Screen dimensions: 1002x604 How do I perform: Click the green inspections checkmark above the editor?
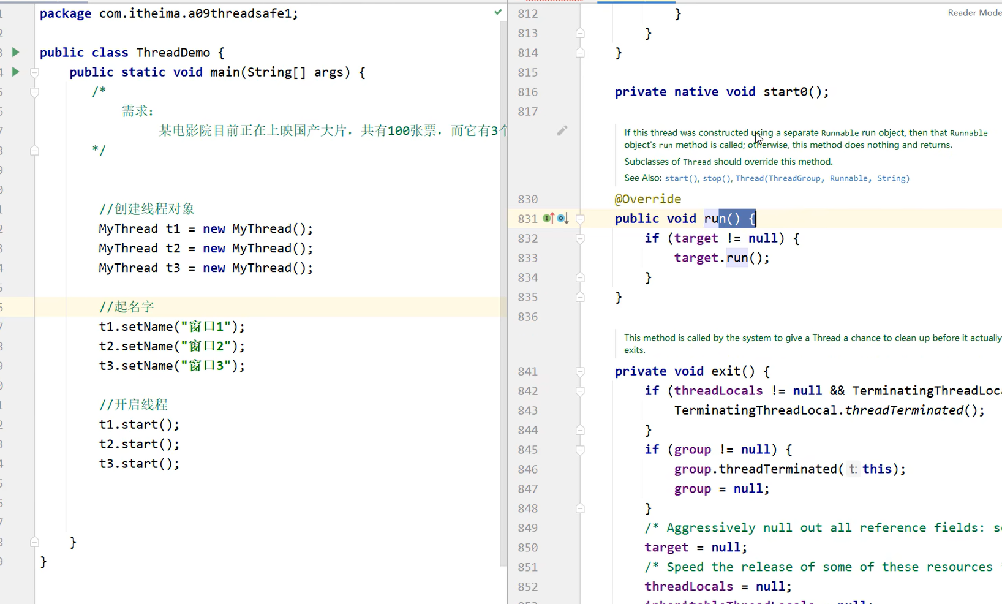click(497, 11)
